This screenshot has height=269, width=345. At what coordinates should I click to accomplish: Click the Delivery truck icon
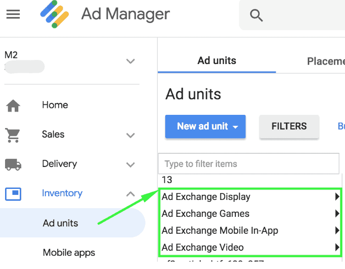13,165
